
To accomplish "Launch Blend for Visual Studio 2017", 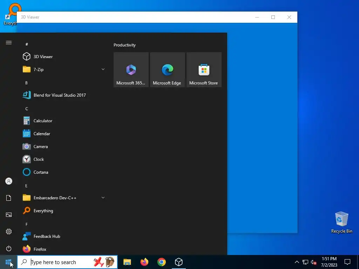I will 64,95.
